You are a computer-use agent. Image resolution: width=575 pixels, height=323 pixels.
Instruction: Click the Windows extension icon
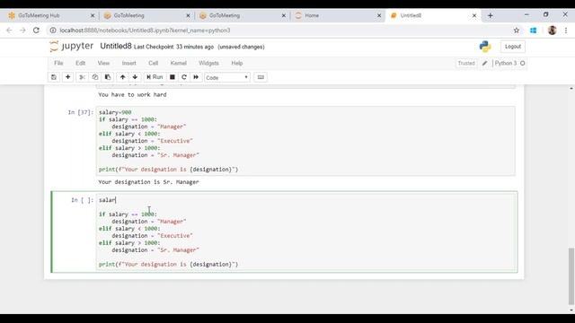pyautogui.click(x=533, y=31)
